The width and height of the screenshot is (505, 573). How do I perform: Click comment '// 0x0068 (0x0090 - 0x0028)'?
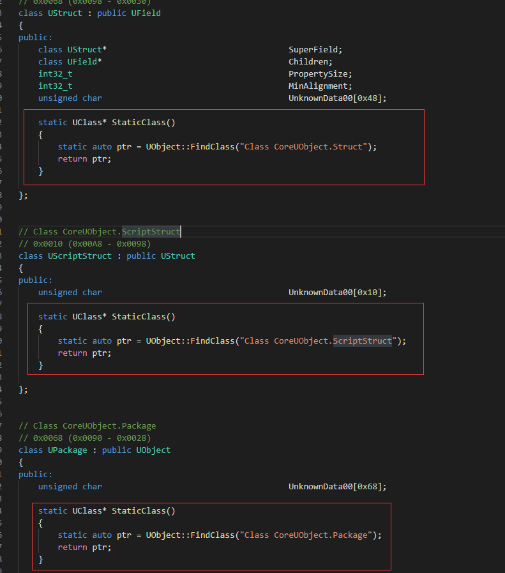(85, 438)
